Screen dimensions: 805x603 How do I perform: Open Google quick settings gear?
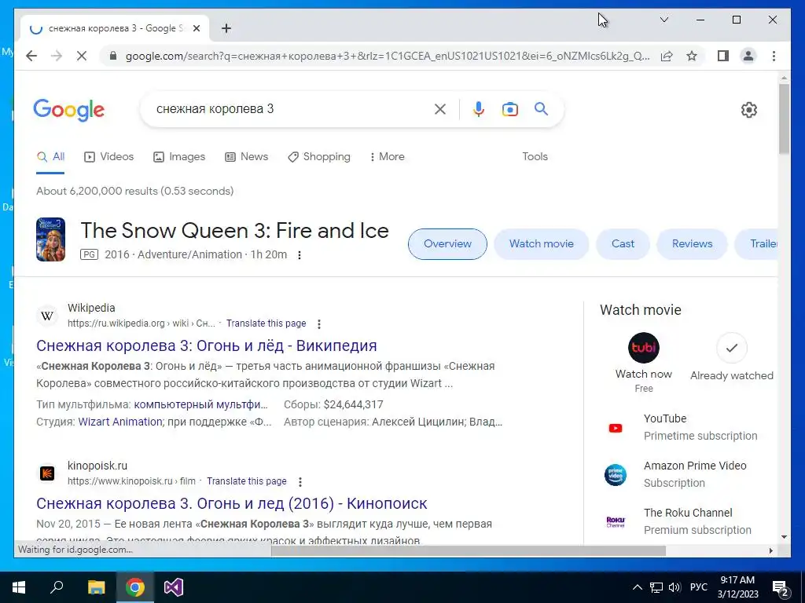[749, 110]
